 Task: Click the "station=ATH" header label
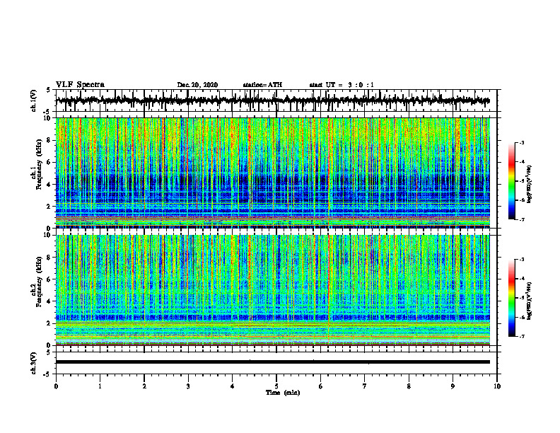point(262,85)
